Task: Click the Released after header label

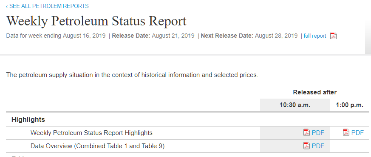Action: [x=314, y=92]
